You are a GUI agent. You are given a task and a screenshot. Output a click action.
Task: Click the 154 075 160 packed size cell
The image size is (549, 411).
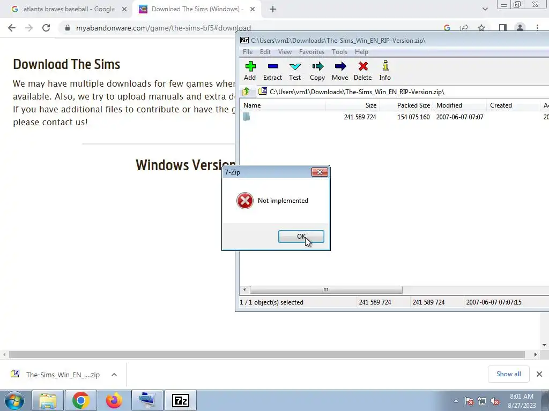click(413, 117)
